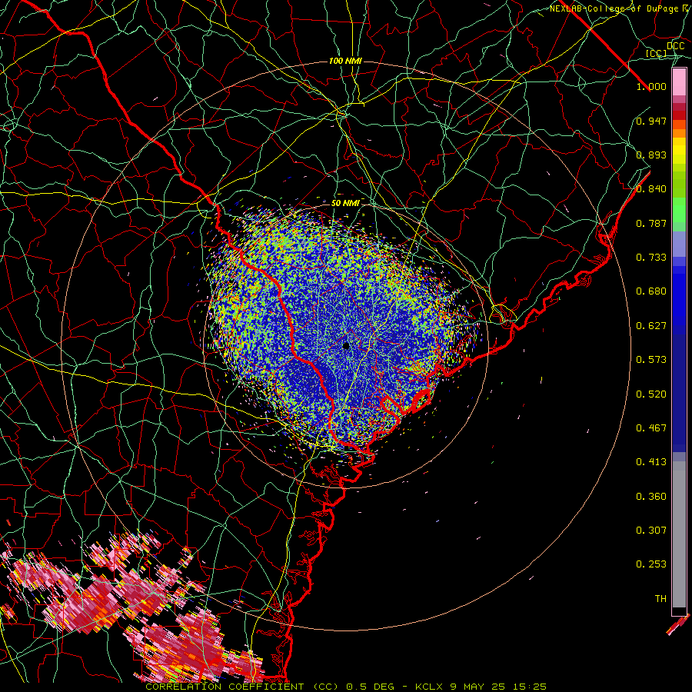
Task: Click the 0.253 scale value
Action: coord(651,564)
